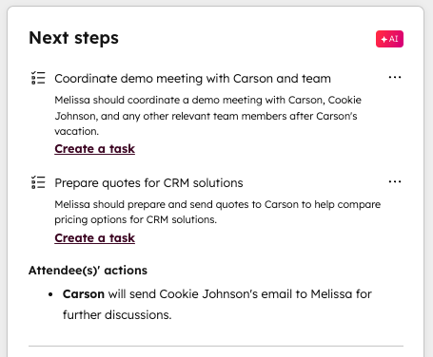Open more options for Coordinate demo meeting
This screenshot has height=357, width=433.
click(395, 77)
